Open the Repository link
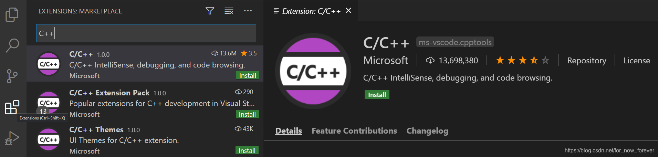Viewport: 658px width, 157px height. [587, 61]
